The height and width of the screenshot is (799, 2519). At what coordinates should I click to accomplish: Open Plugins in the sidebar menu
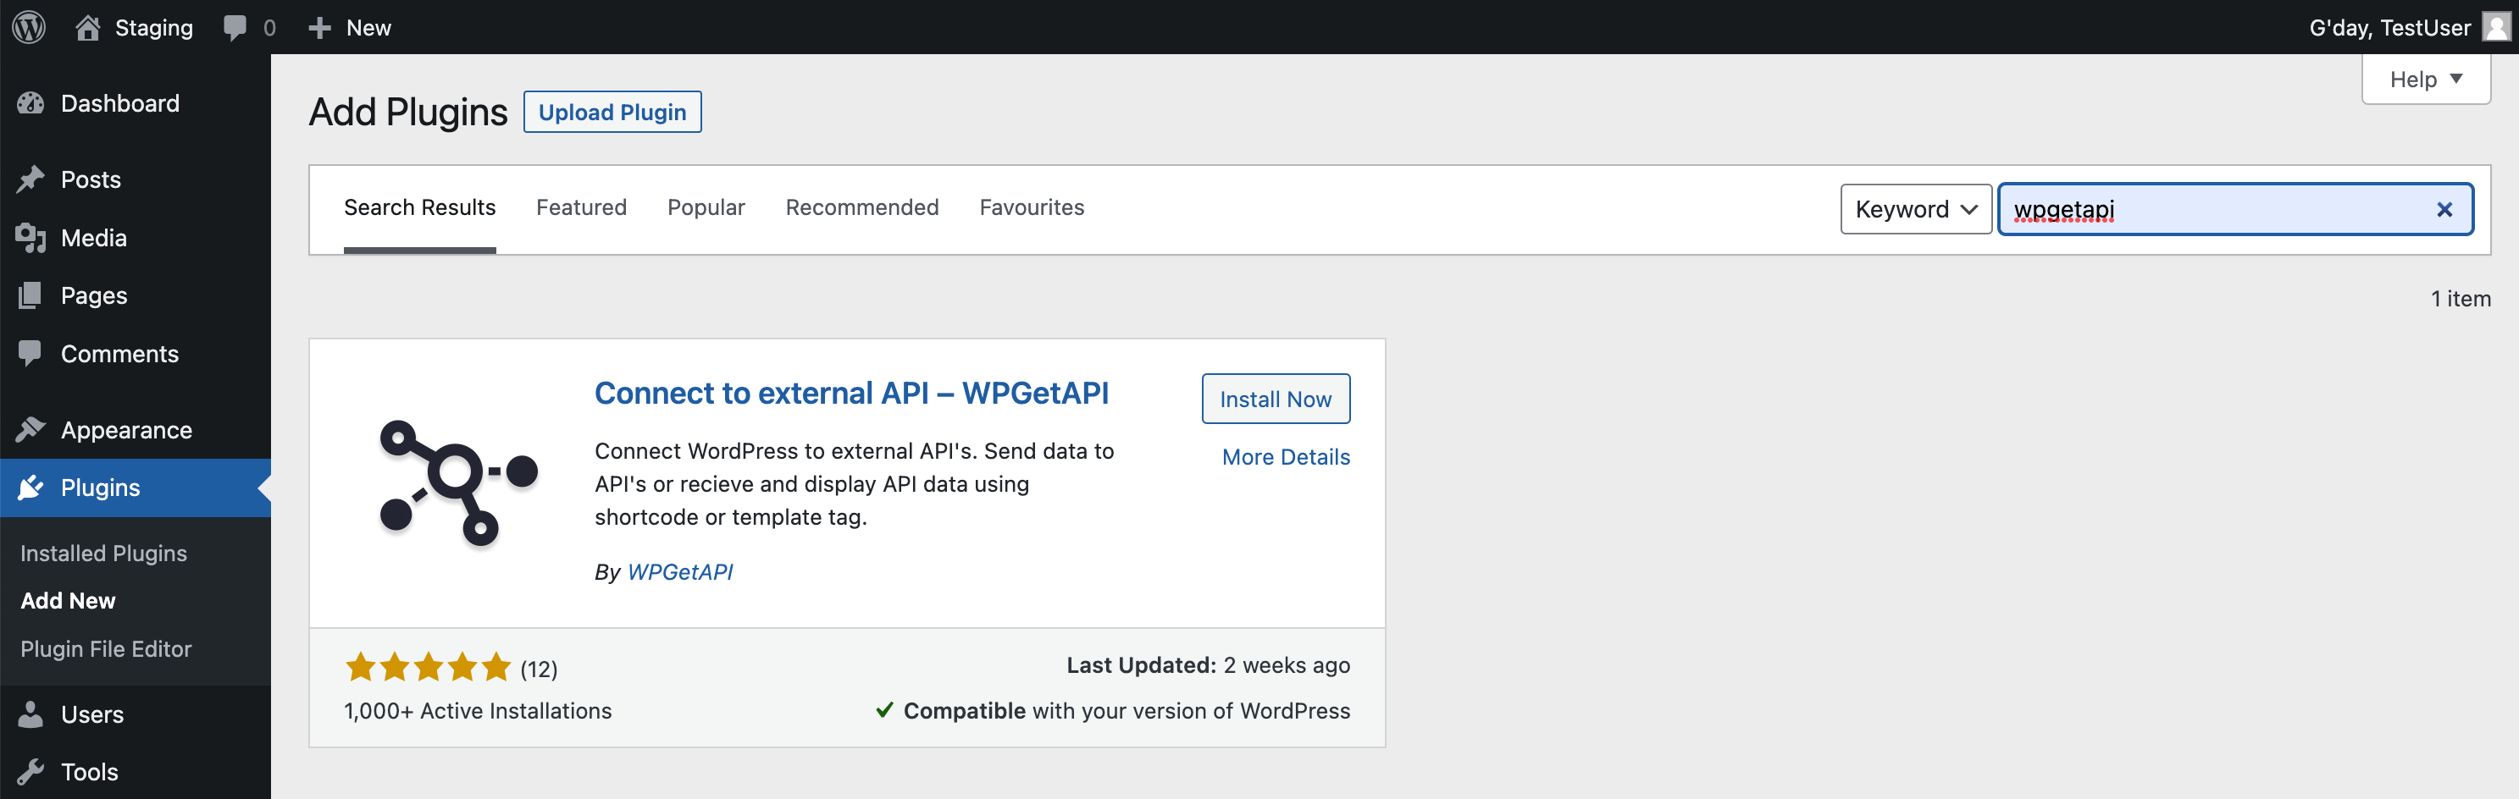click(135, 488)
